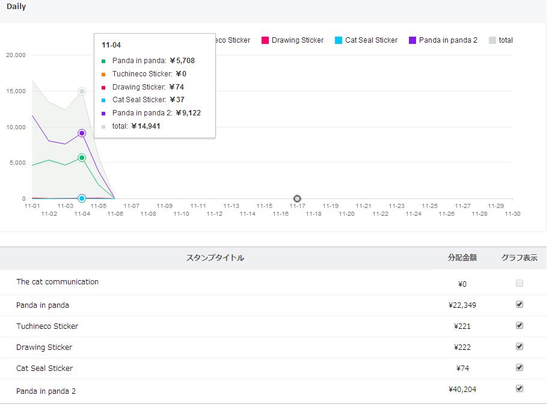Select the Panda in panda 2 row title
This screenshot has height=407, width=549.
point(46,391)
